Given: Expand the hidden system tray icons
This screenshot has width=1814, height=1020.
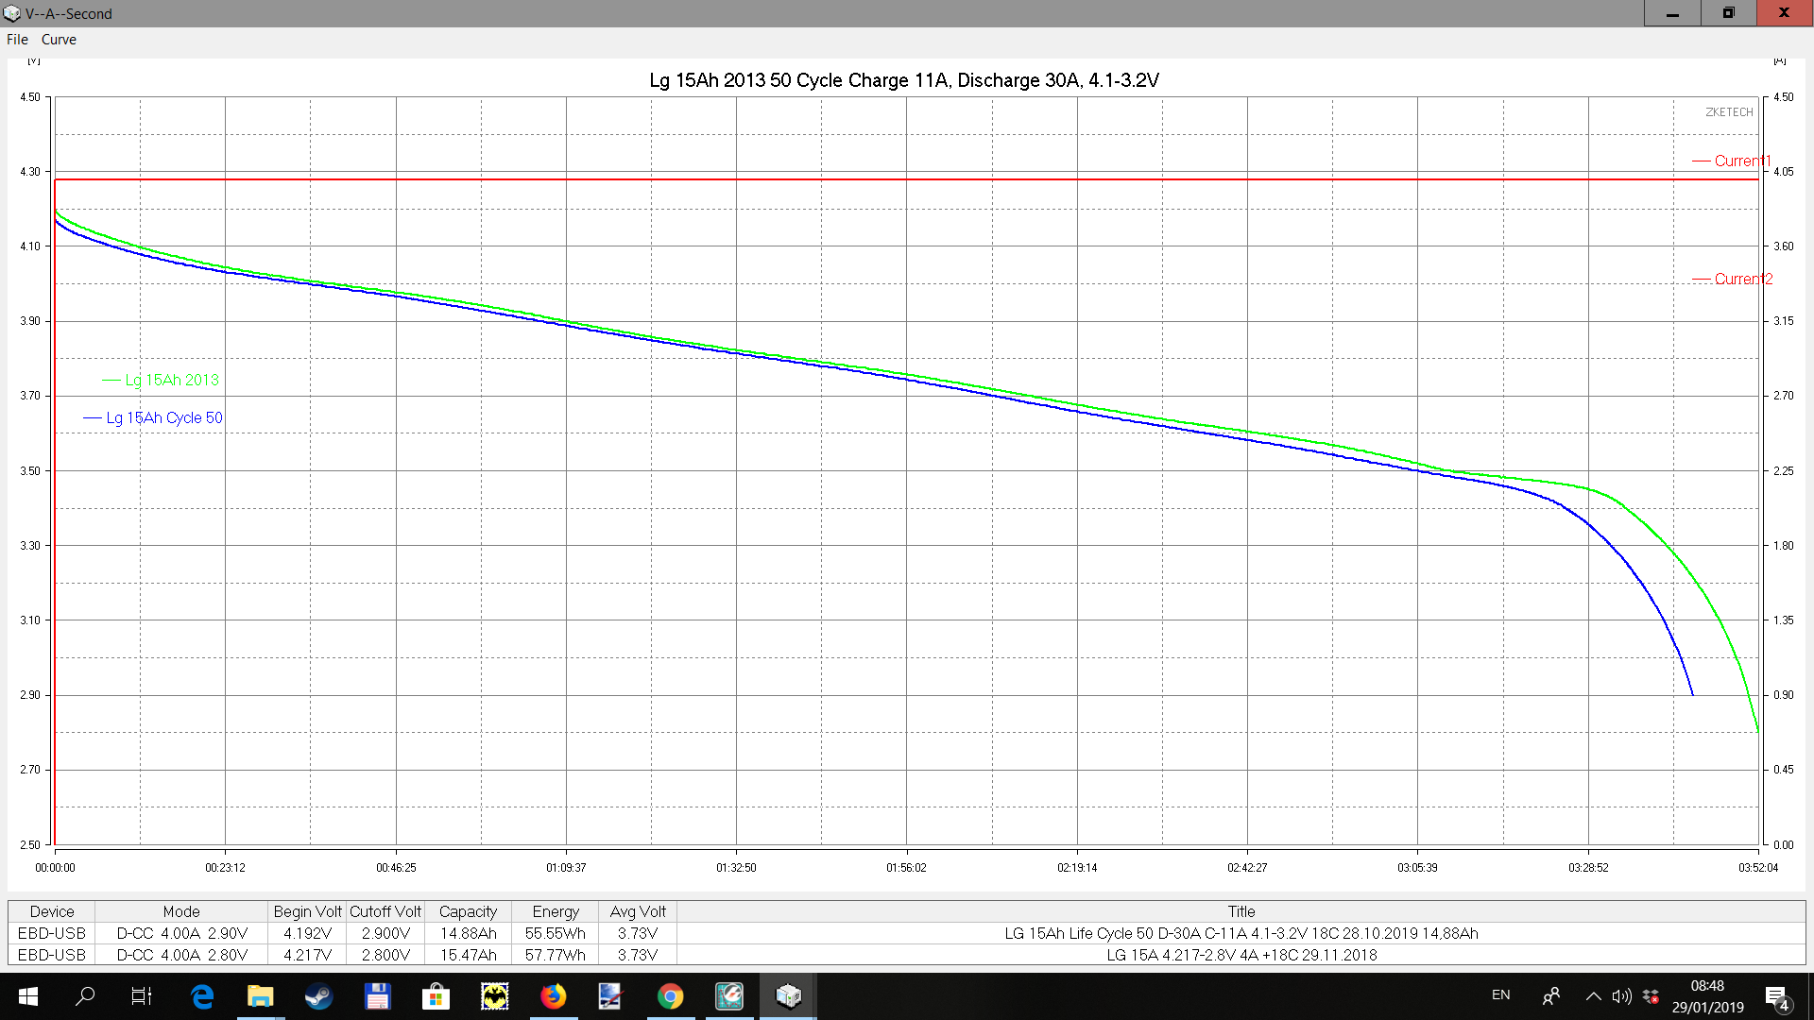Looking at the screenshot, I should [x=1593, y=995].
